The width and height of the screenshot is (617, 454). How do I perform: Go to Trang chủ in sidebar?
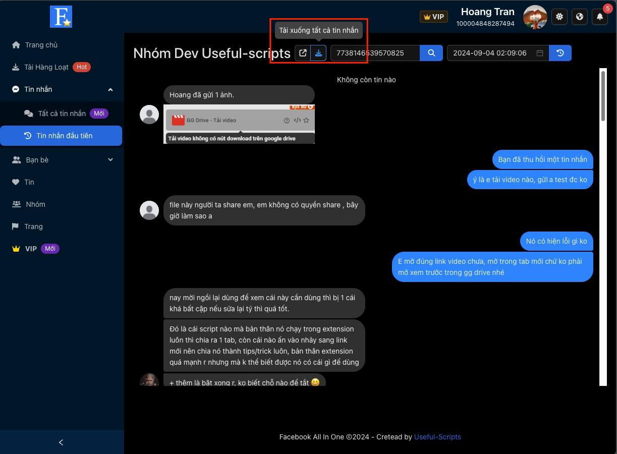click(x=62, y=45)
